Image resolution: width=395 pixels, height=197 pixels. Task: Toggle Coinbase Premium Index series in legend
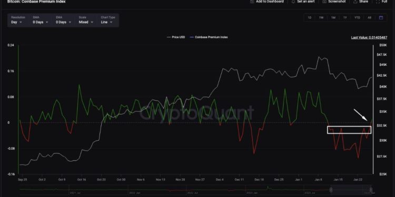click(x=209, y=37)
